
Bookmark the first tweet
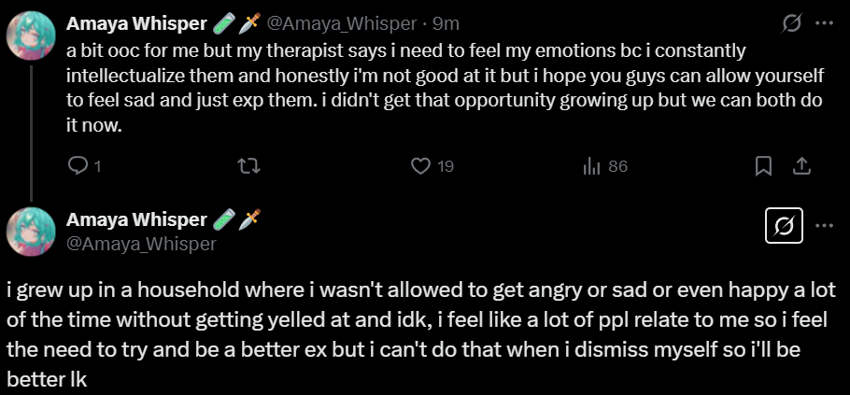(x=763, y=167)
